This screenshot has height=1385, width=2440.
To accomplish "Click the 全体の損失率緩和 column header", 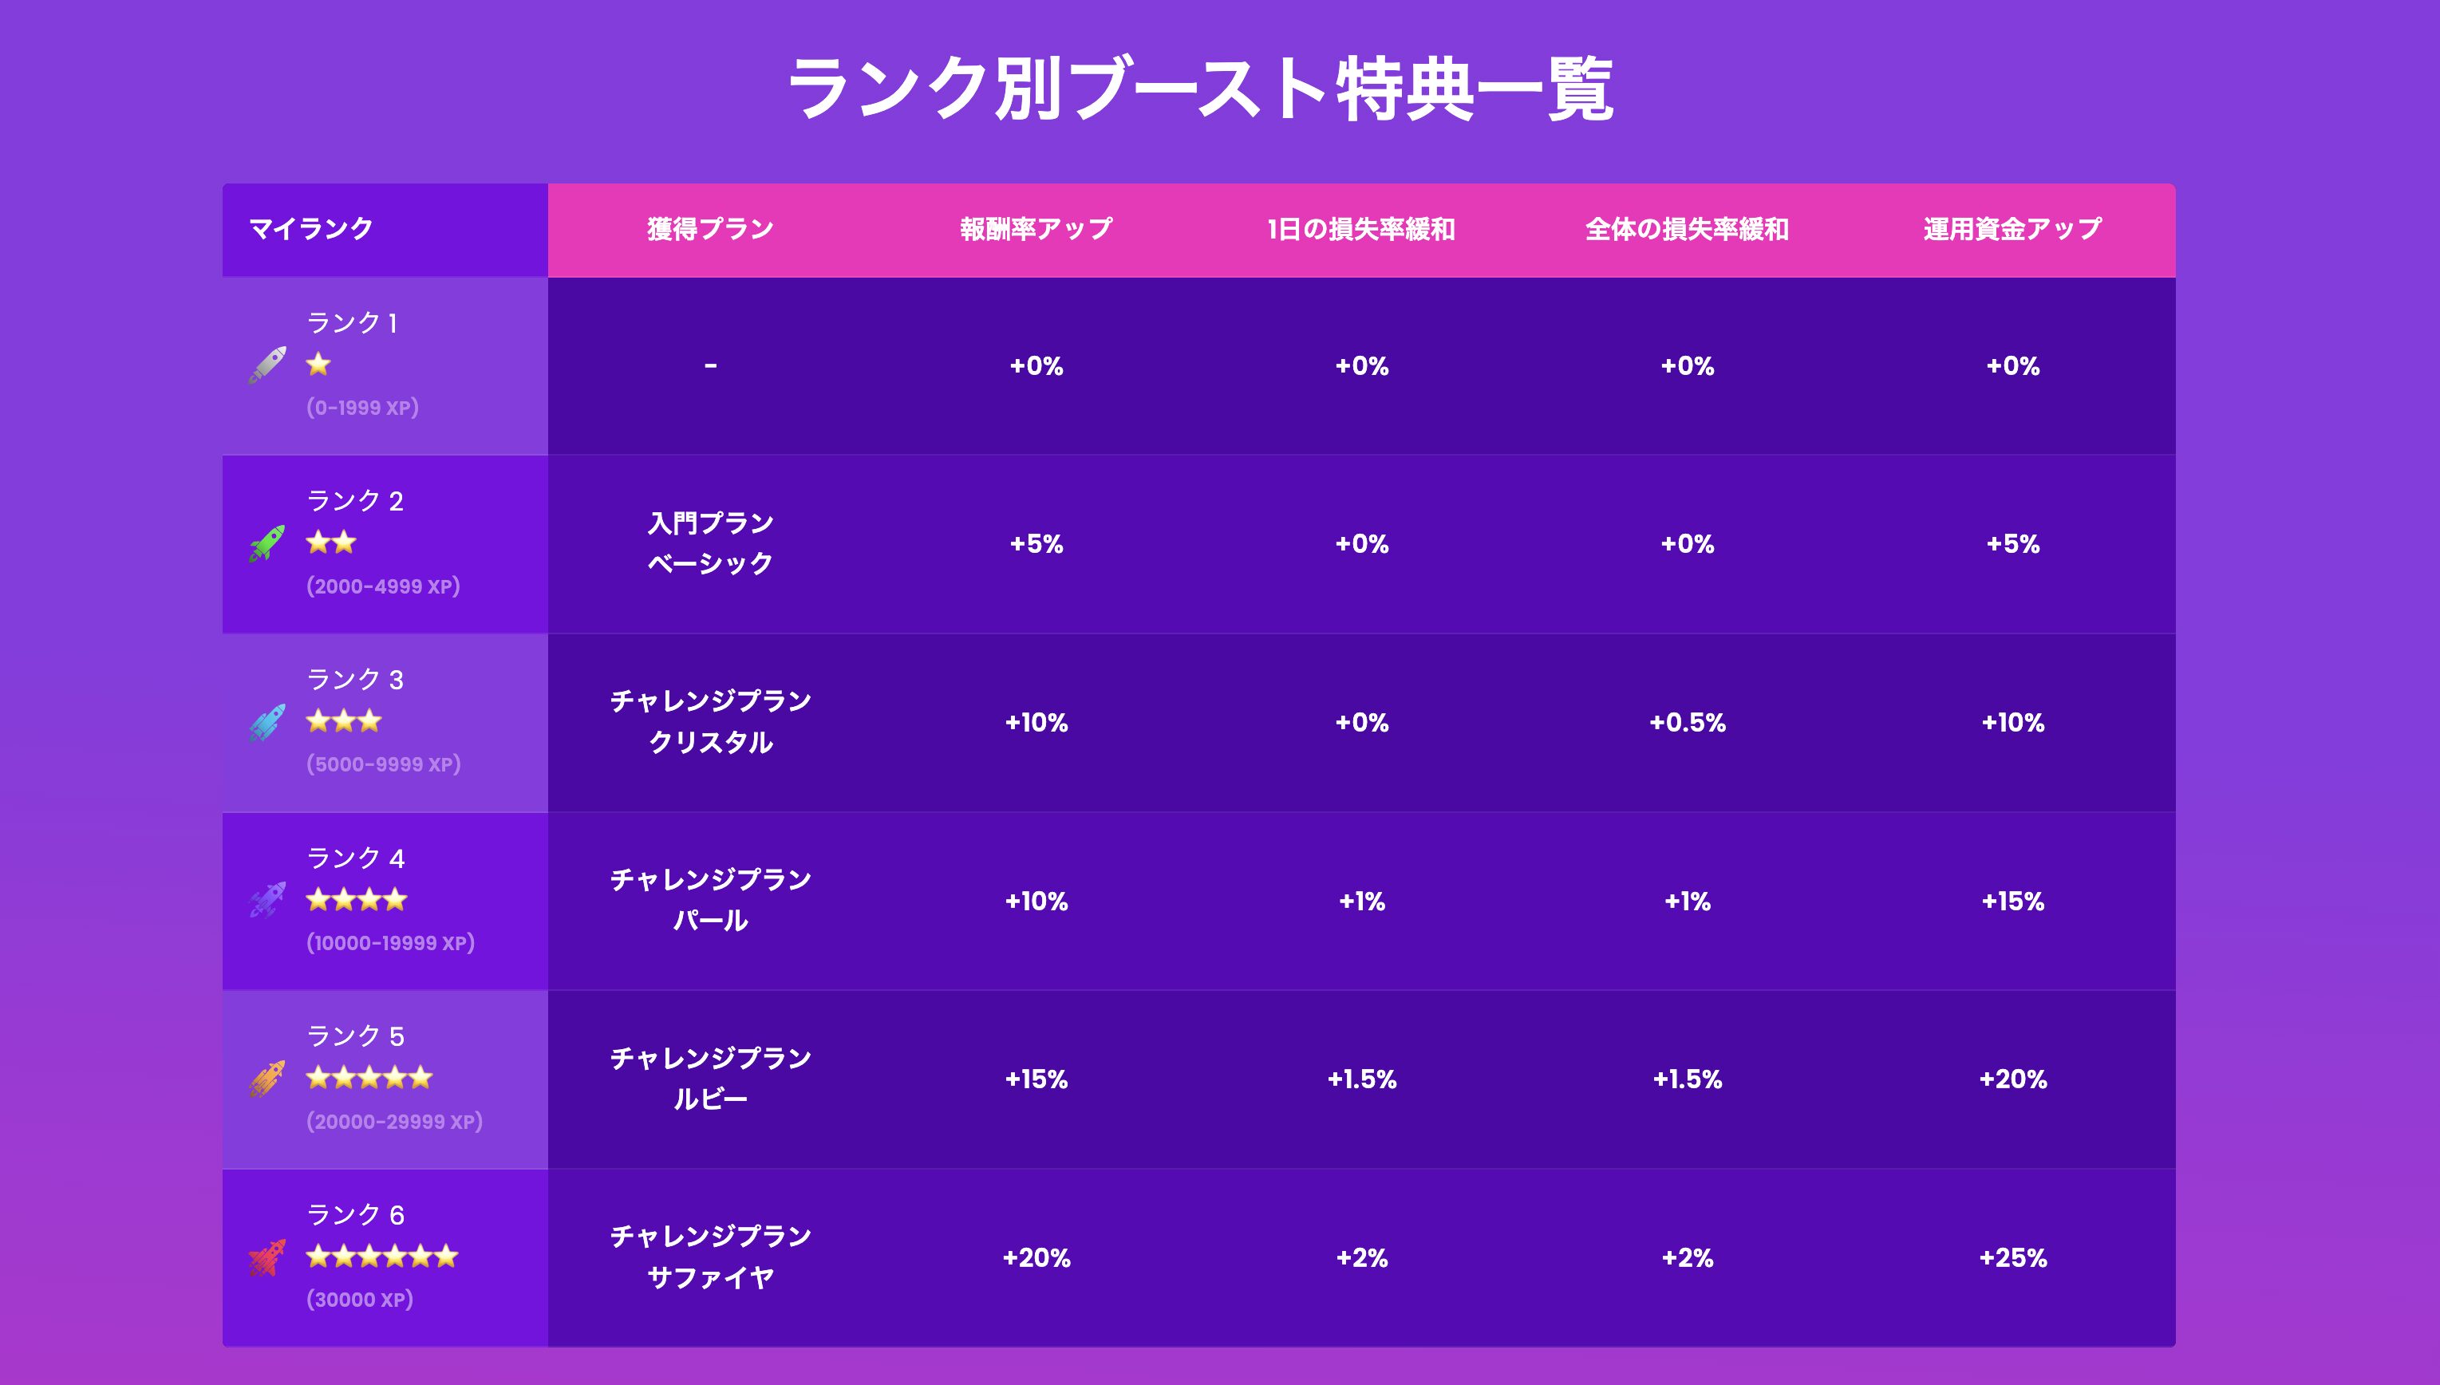I will [x=1687, y=229].
